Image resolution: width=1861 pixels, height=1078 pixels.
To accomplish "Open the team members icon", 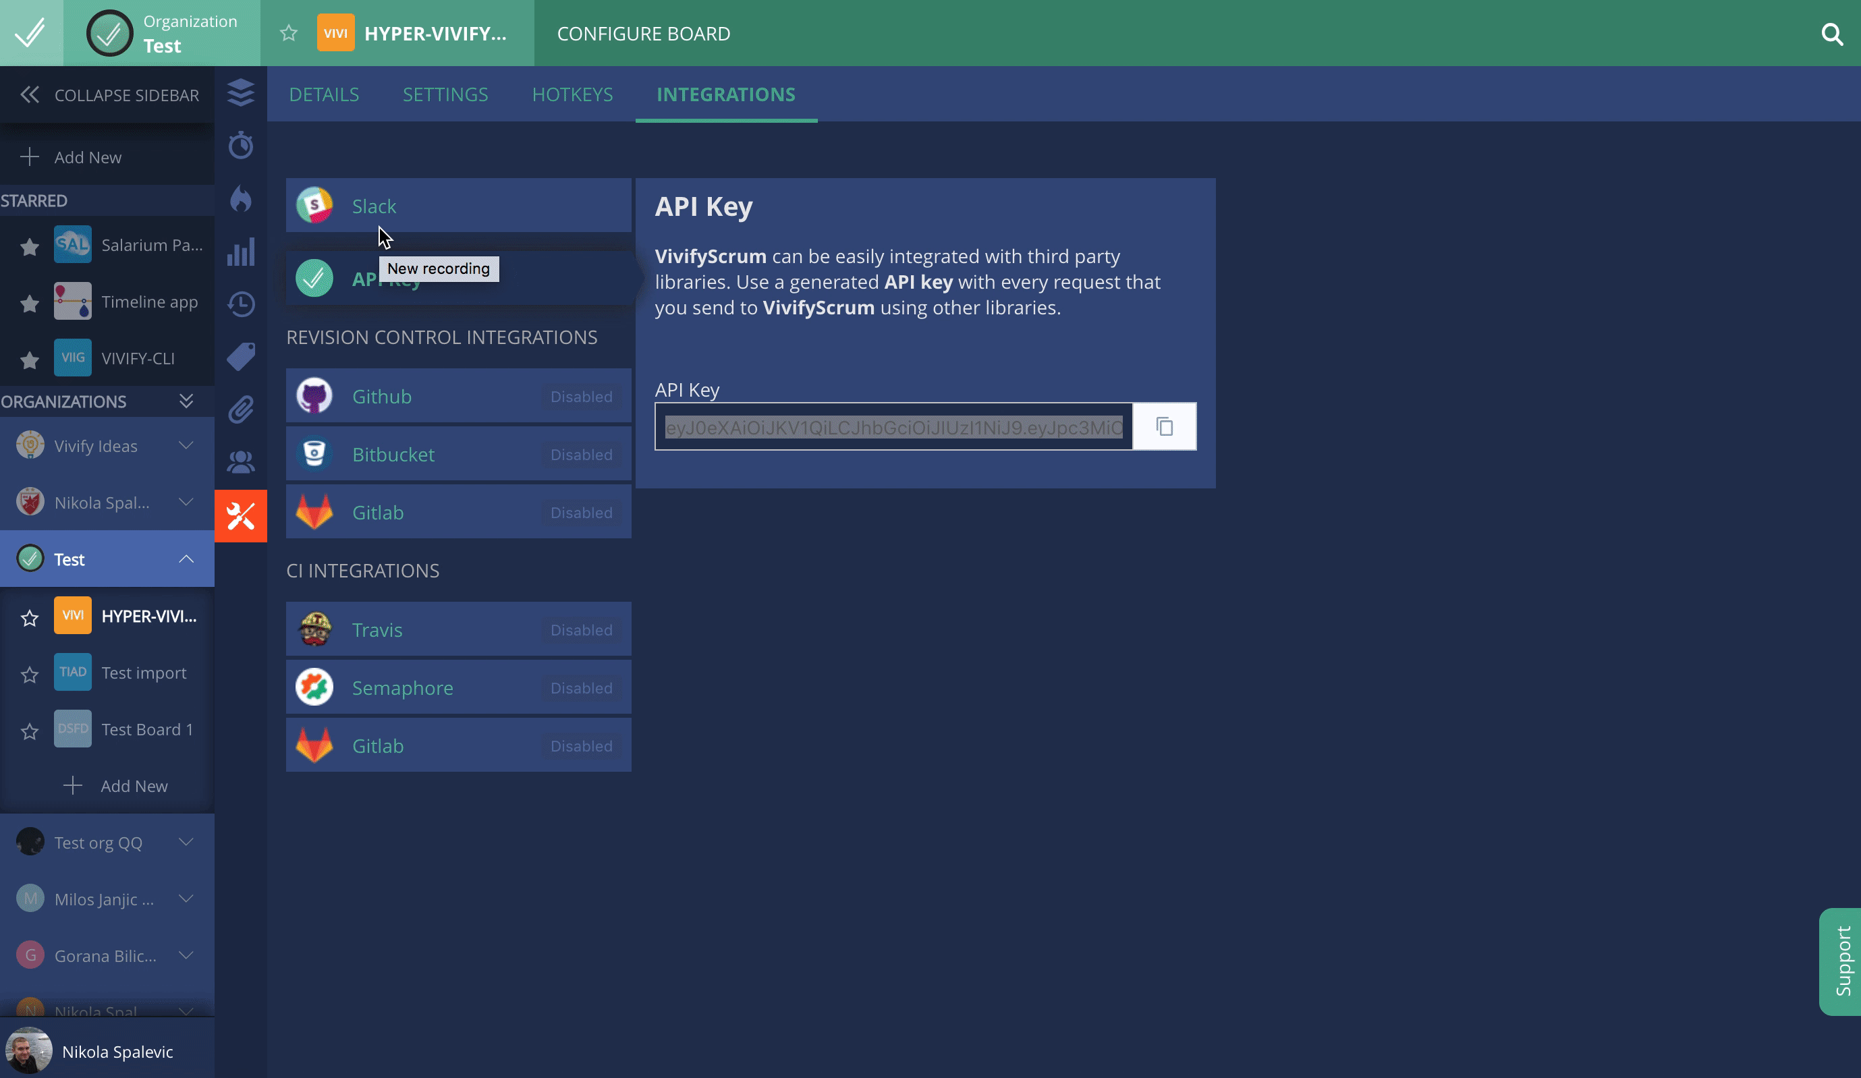I will coord(241,462).
